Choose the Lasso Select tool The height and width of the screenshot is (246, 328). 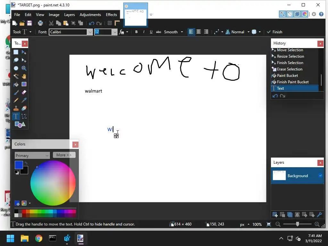tap(16, 60)
